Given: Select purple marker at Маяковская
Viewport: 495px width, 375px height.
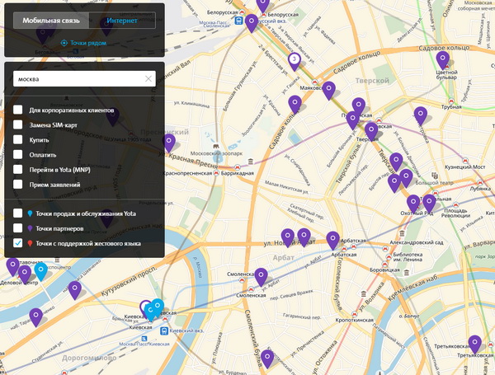Looking at the screenshot, I should click(x=328, y=90).
